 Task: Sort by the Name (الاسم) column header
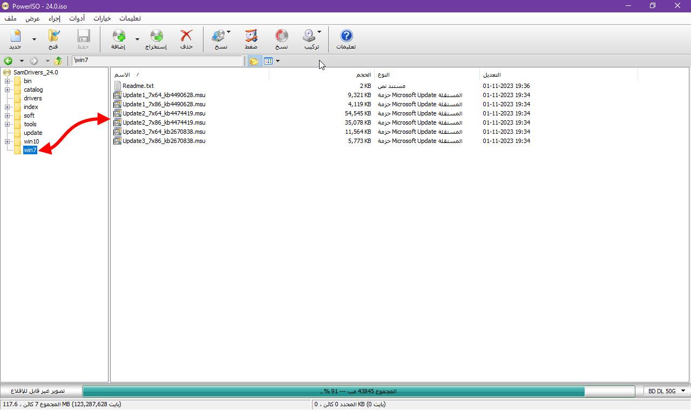click(x=190, y=74)
